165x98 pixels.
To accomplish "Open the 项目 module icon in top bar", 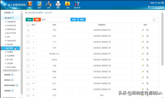I will point(30,5).
